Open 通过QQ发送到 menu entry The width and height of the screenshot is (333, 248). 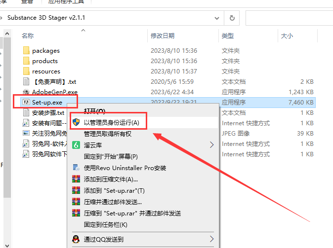[104, 239]
